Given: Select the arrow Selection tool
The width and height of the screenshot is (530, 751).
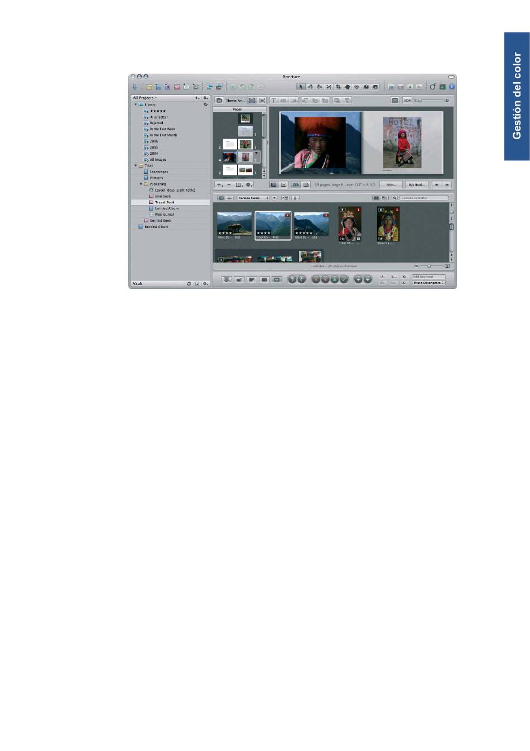Looking at the screenshot, I should pos(301,87).
